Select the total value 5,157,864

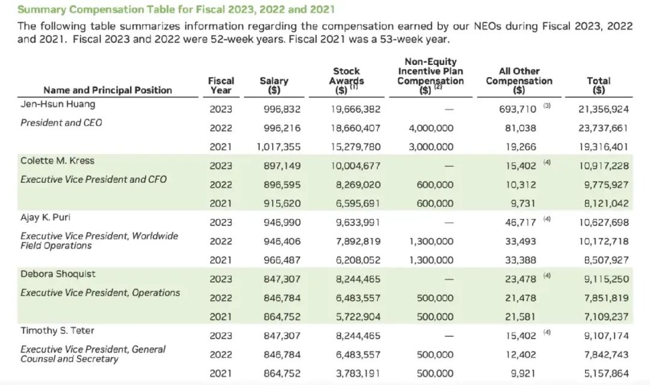tap(607, 374)
